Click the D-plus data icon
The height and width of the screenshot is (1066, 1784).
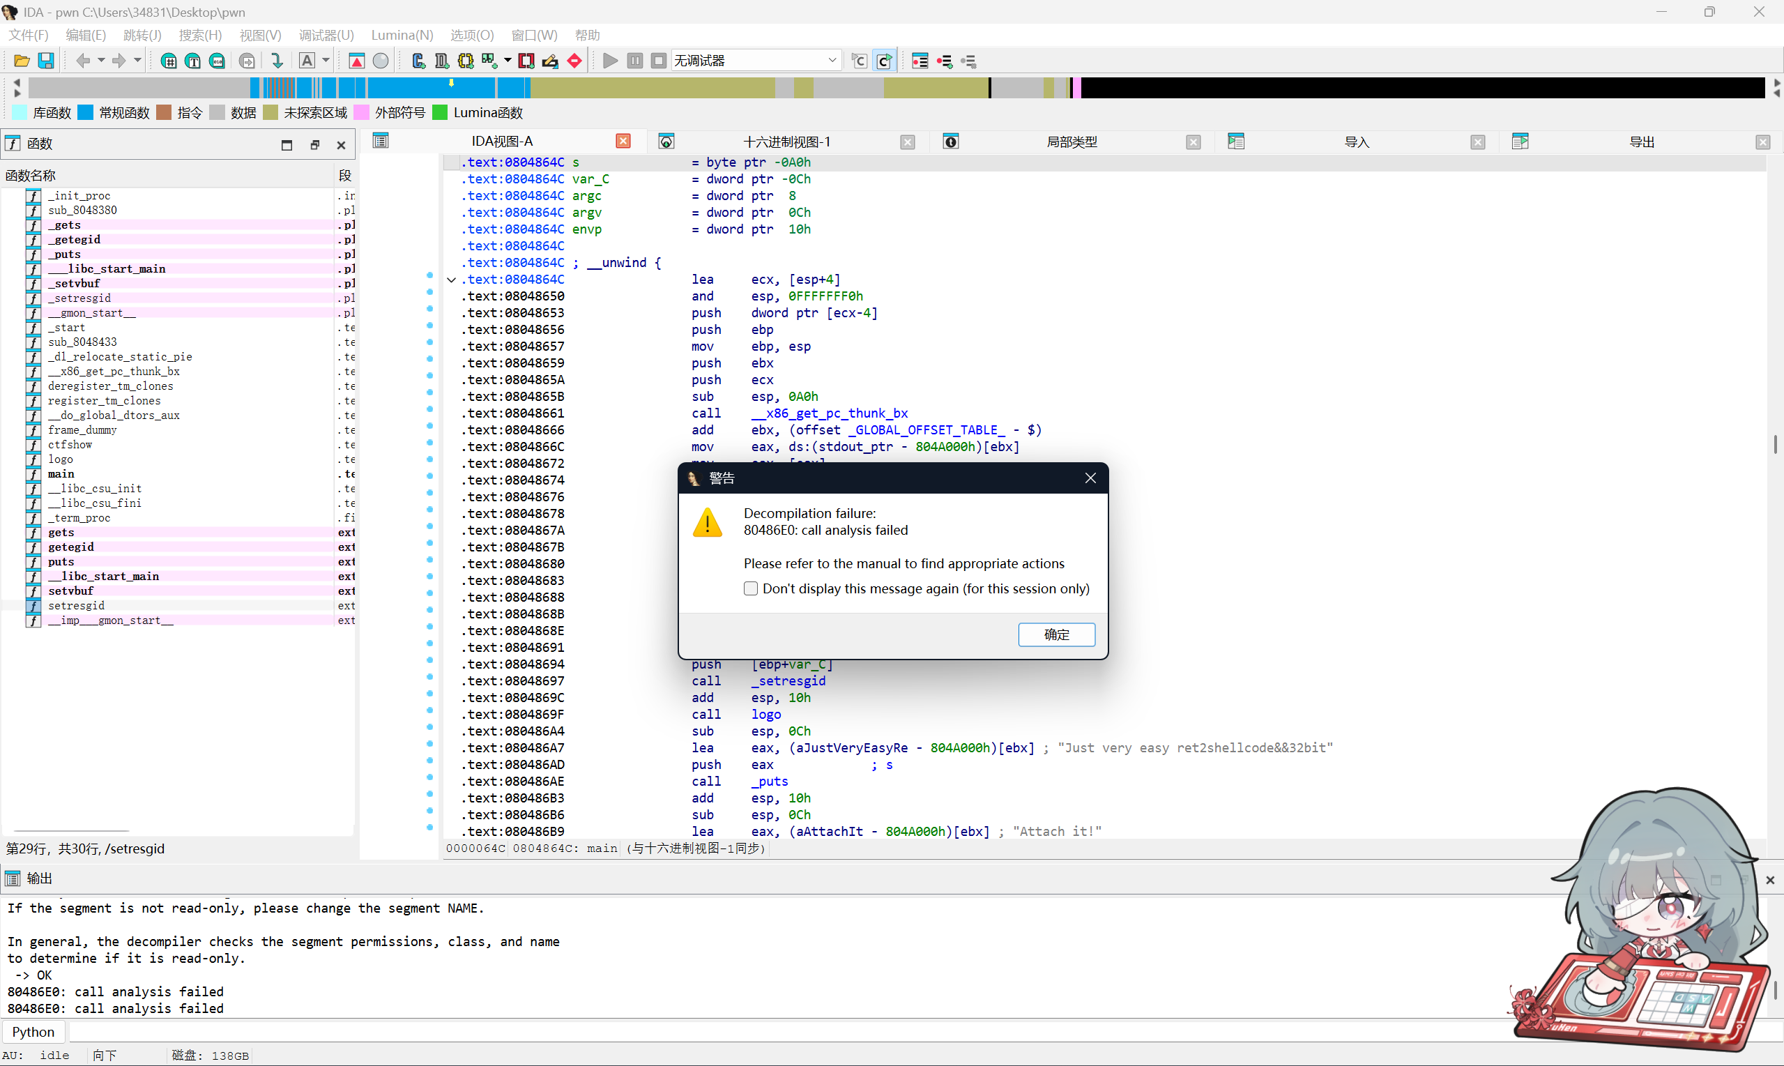(x=442, y=61)
